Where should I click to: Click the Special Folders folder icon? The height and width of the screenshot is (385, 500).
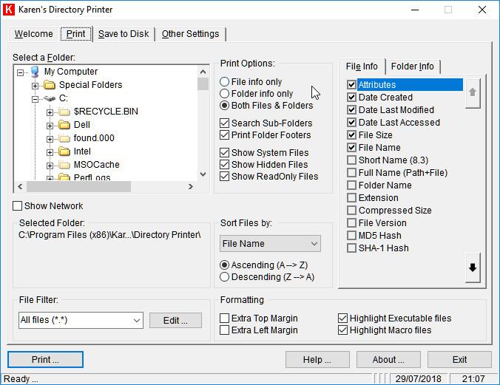coord(50,85)
